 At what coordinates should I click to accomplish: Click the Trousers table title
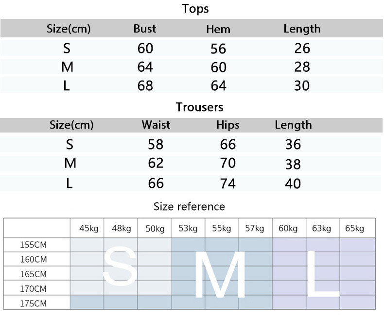pos(199,107)
